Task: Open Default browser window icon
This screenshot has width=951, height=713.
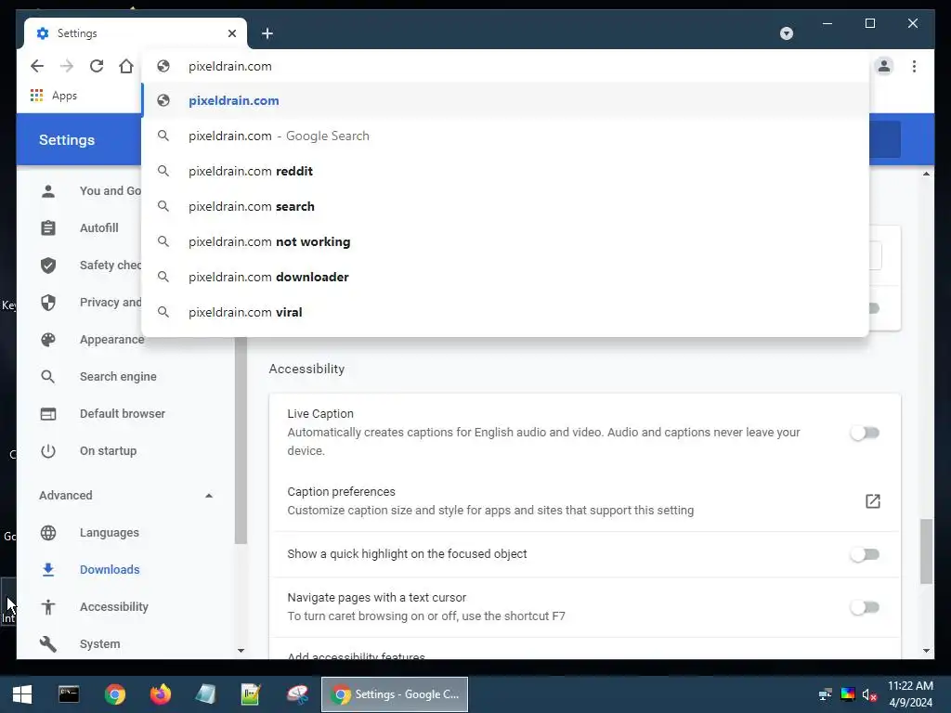Action: [x=48, y=413]
